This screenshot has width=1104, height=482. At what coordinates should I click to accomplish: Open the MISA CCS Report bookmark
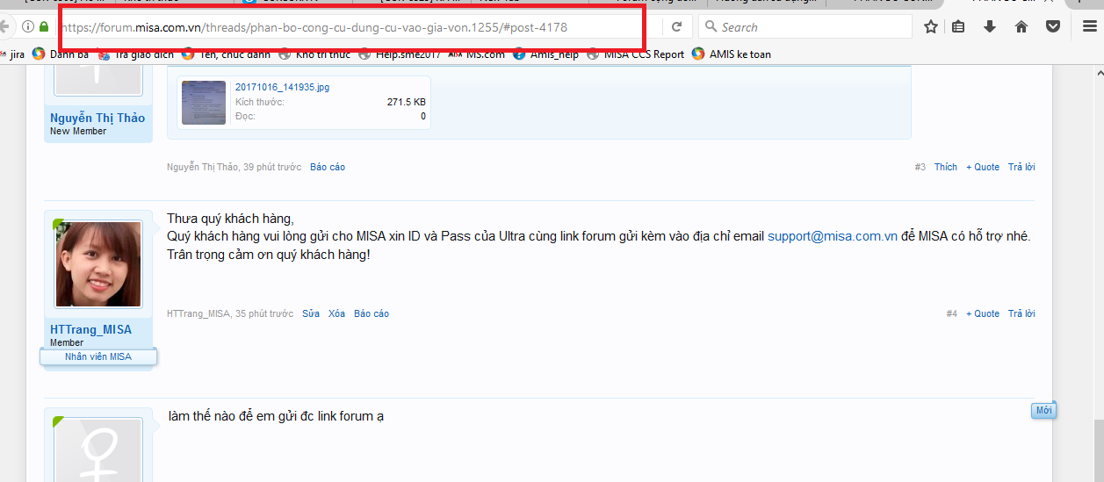click(636, 54)
